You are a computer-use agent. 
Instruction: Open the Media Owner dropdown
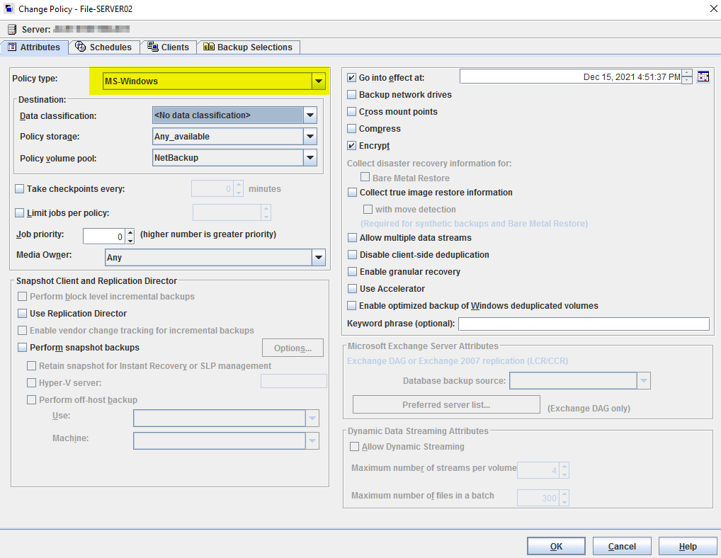[x=319, y=258]
